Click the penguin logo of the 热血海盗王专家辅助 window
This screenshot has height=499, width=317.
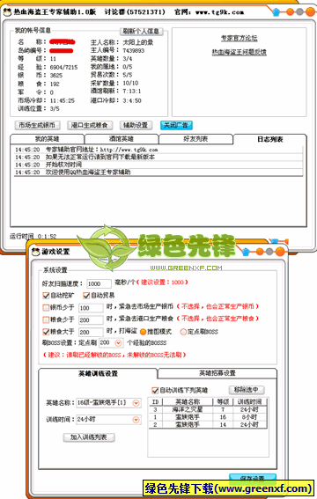7,12
